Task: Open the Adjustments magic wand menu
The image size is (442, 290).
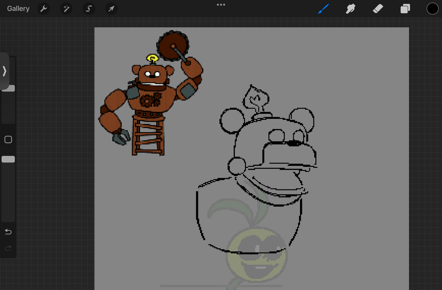Action: pyautogui.click(x=66, y=9)
